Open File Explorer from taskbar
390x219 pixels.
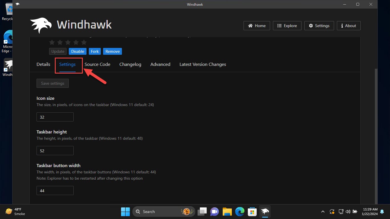(x=227, y=212)
